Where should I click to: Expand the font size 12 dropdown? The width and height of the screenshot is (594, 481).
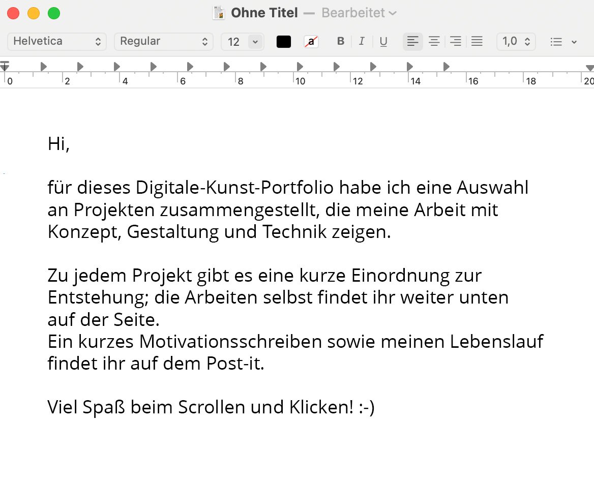(255, 42)
